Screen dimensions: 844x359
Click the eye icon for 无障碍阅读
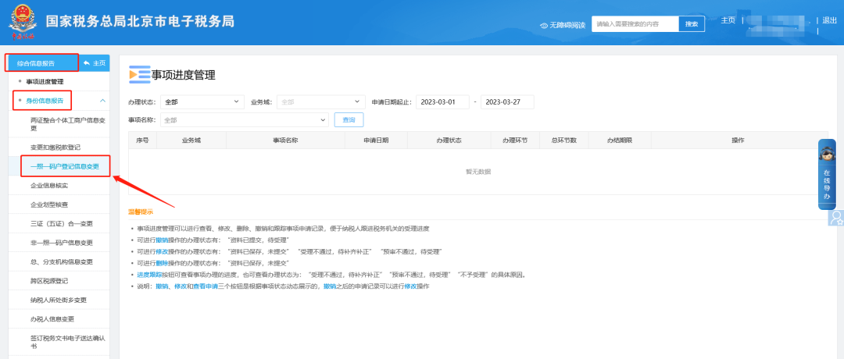point(544,25)
